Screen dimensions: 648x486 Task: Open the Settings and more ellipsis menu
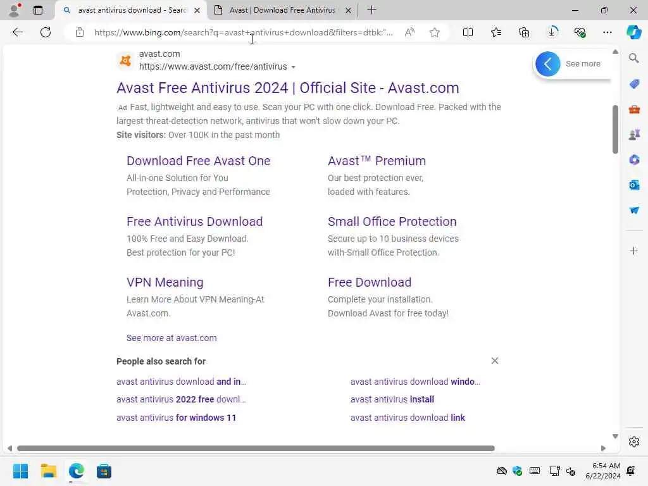pyautogui.click(x=607, y=32)
